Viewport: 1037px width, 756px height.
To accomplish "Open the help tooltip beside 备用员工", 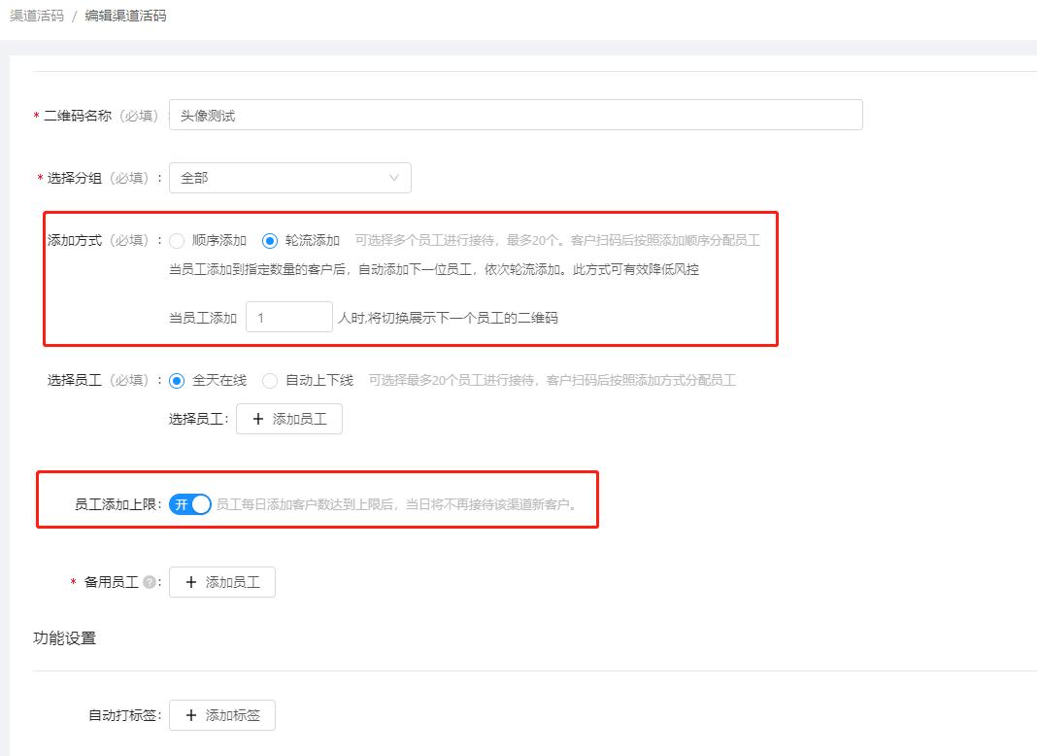I will pos(150,581).
